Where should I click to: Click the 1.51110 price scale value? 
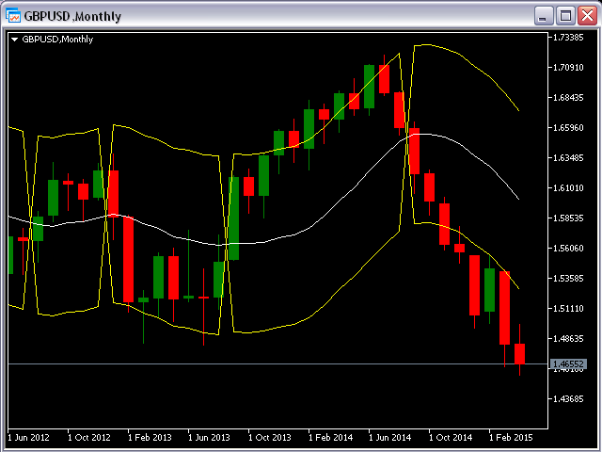(568, 309)
